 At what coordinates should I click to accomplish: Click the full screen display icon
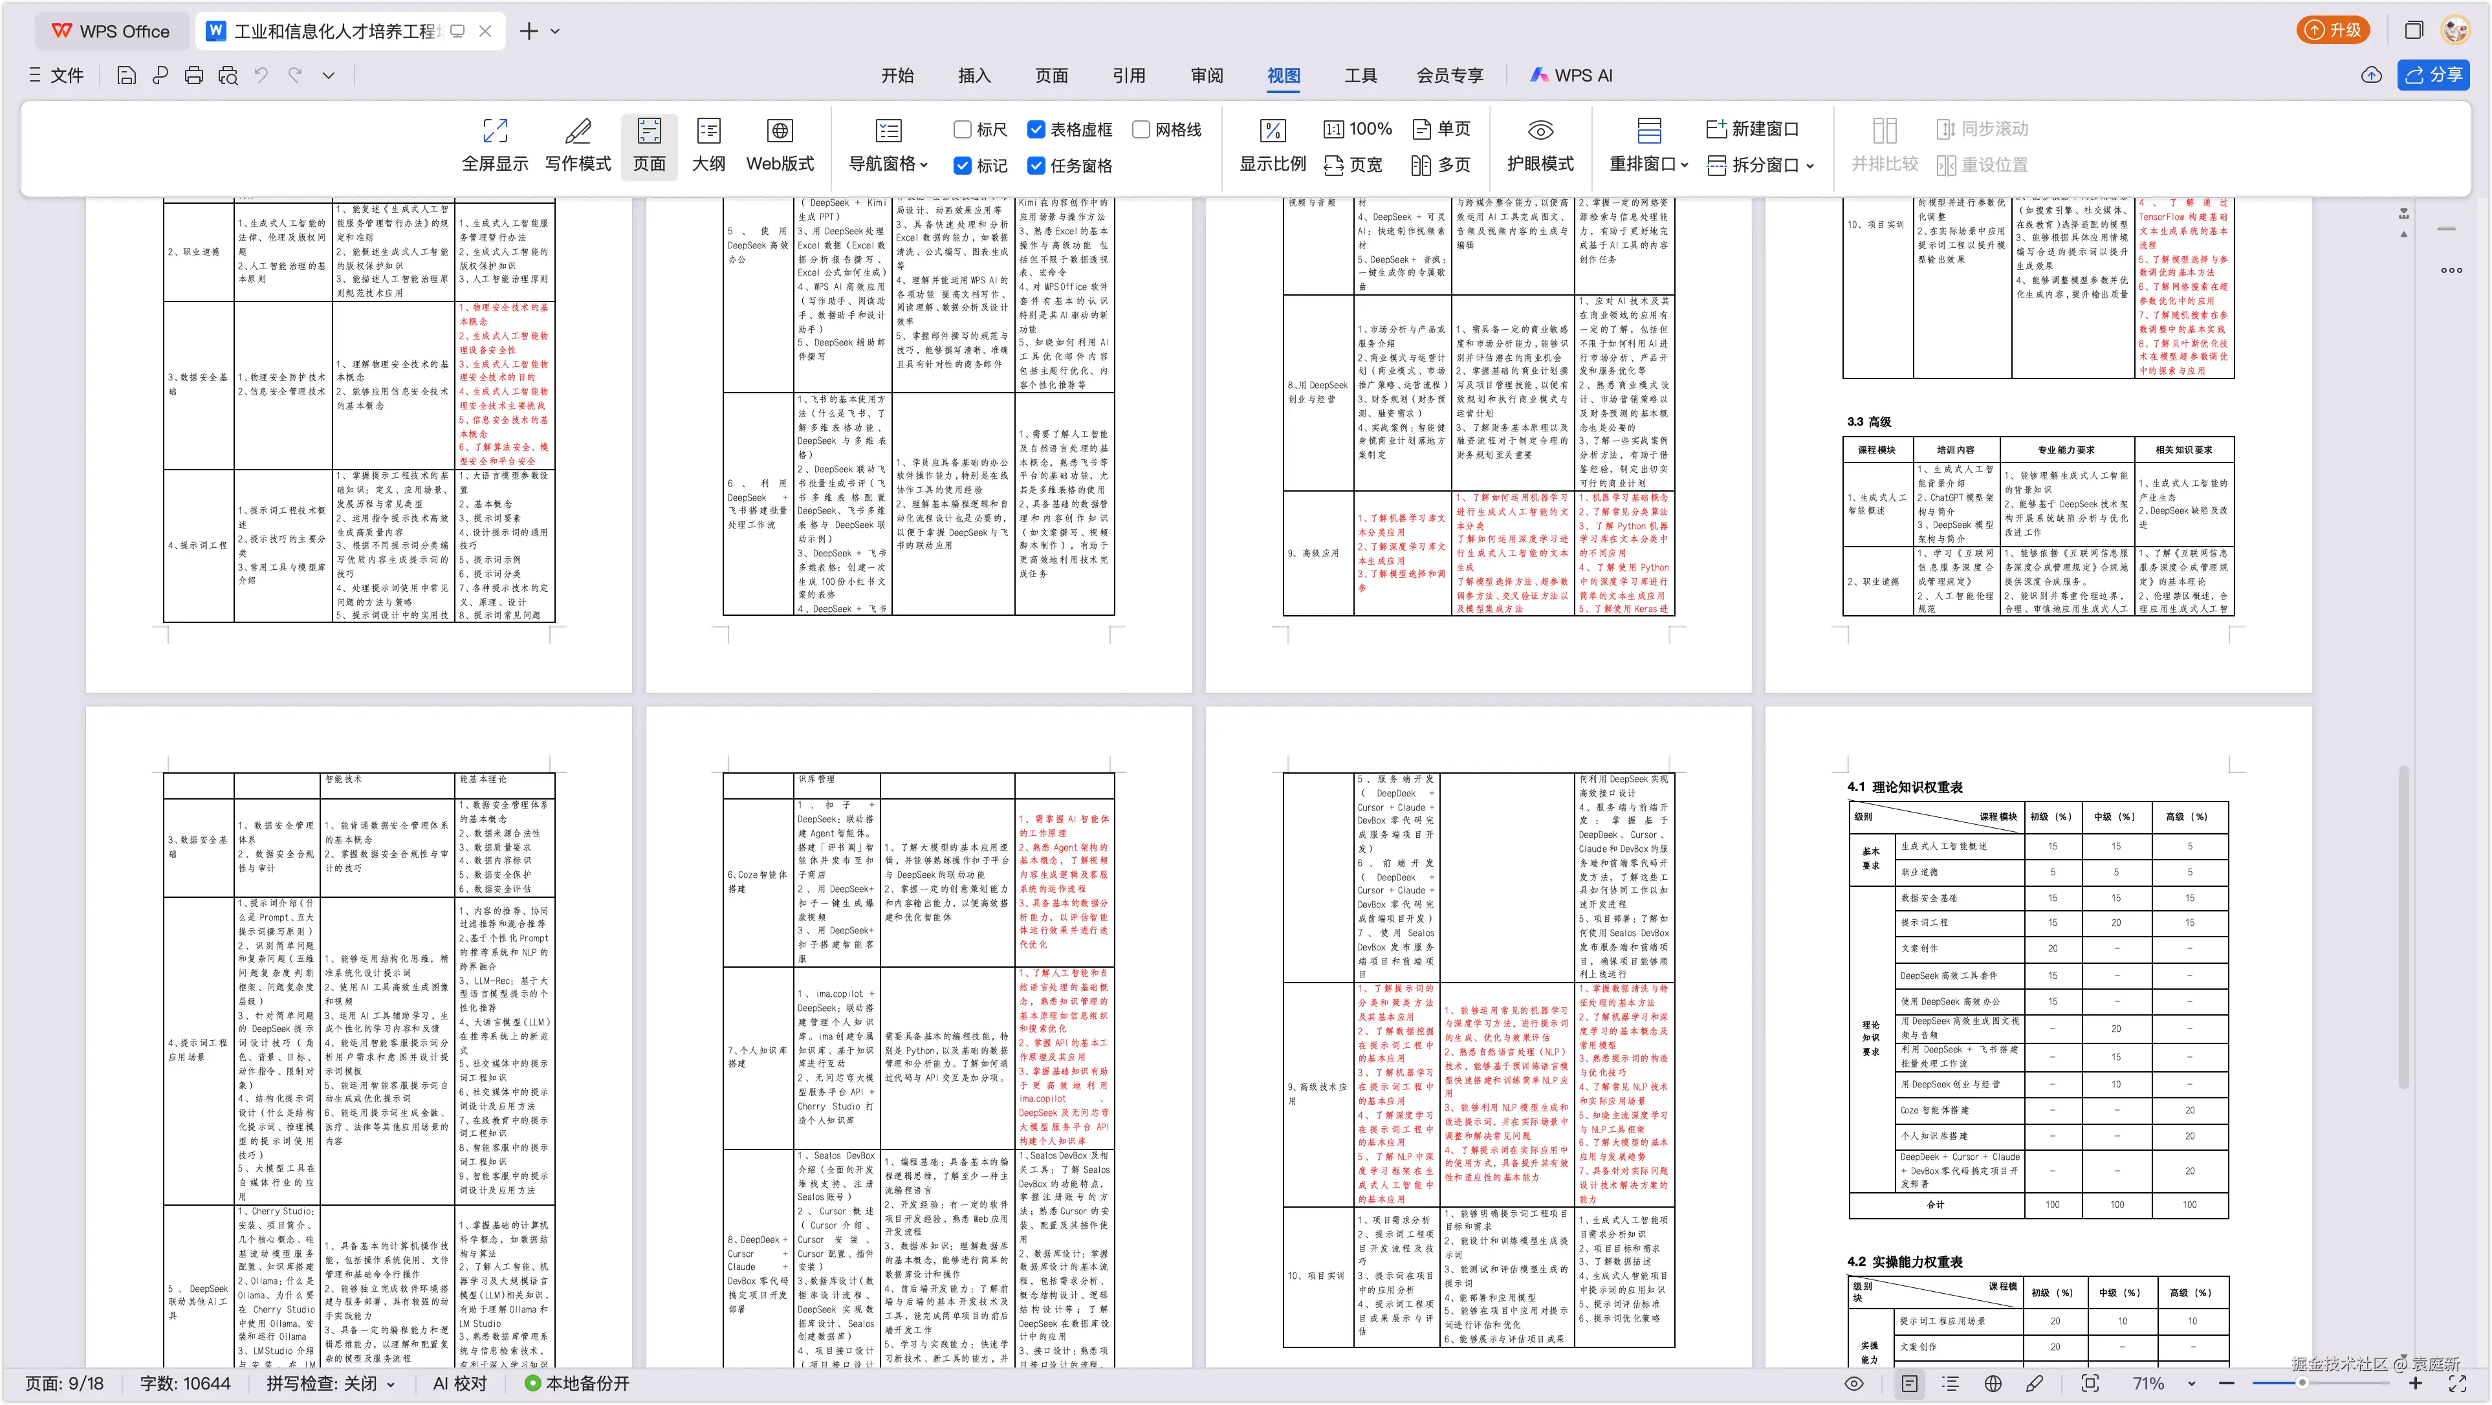(x=494, y=131)
